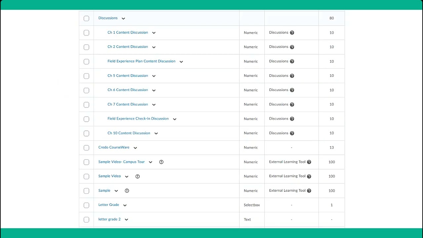The image size is (423, 238).
Task: Check the letter grade 2 checkbox
Action: click(86, 220)
